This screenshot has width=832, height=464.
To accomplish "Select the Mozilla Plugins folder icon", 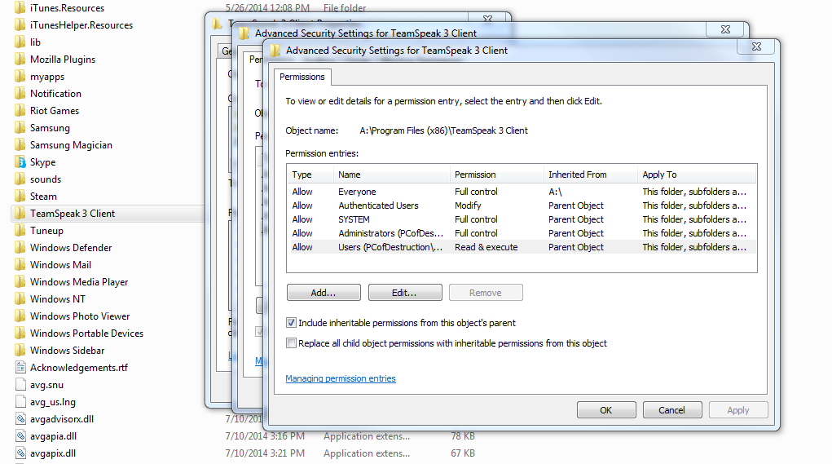I will point(20,59).
